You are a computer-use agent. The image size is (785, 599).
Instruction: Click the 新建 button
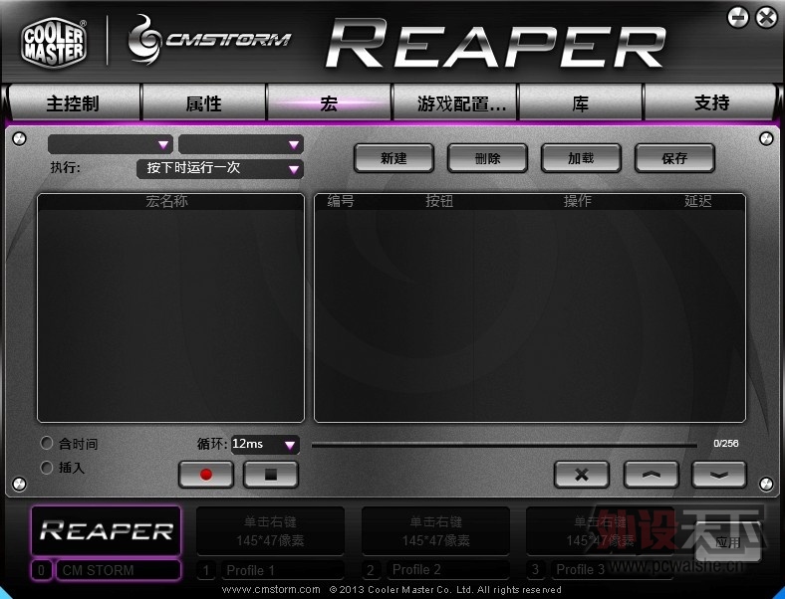(x=393, y=158)
